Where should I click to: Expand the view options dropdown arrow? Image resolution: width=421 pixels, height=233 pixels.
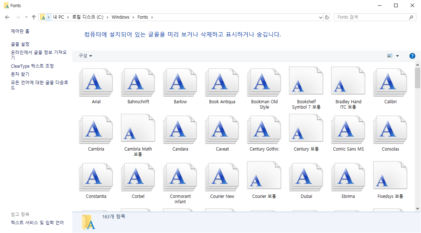coord(397,56)
